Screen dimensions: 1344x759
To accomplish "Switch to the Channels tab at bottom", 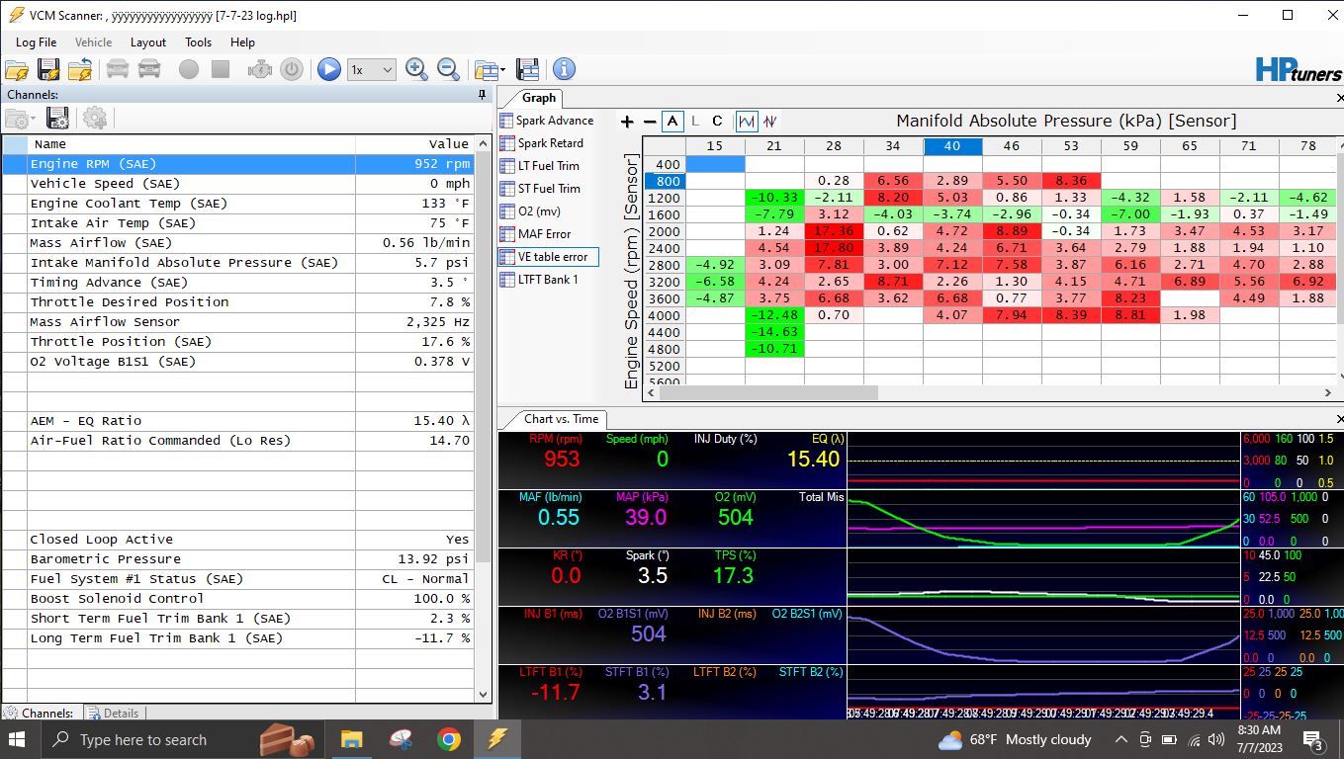I will (38, 713).
